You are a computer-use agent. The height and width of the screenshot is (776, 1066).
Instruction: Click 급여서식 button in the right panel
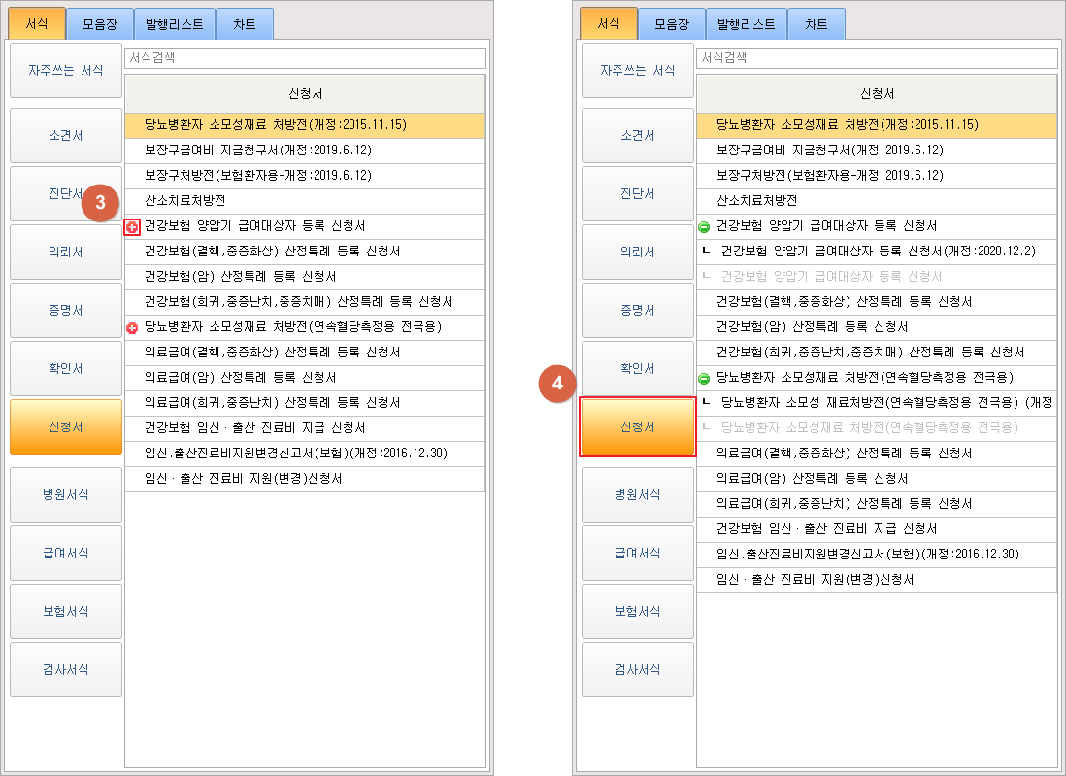(x=638, y=553)
